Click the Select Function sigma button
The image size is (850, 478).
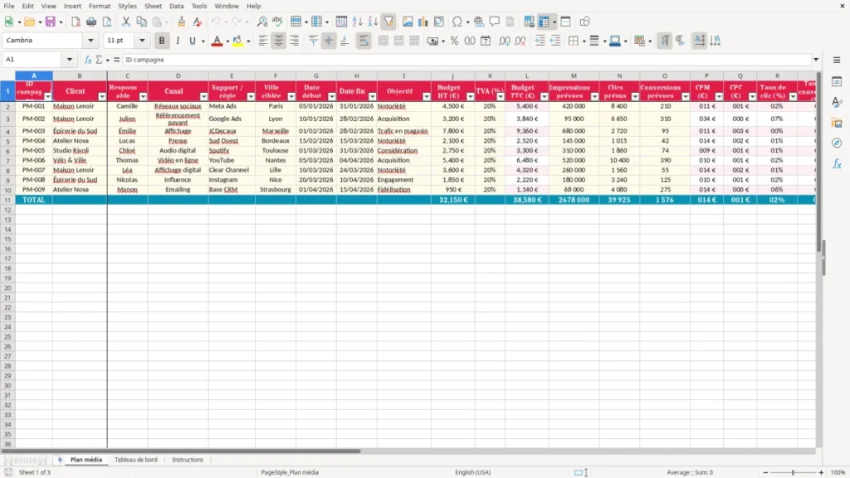(99, 60)
